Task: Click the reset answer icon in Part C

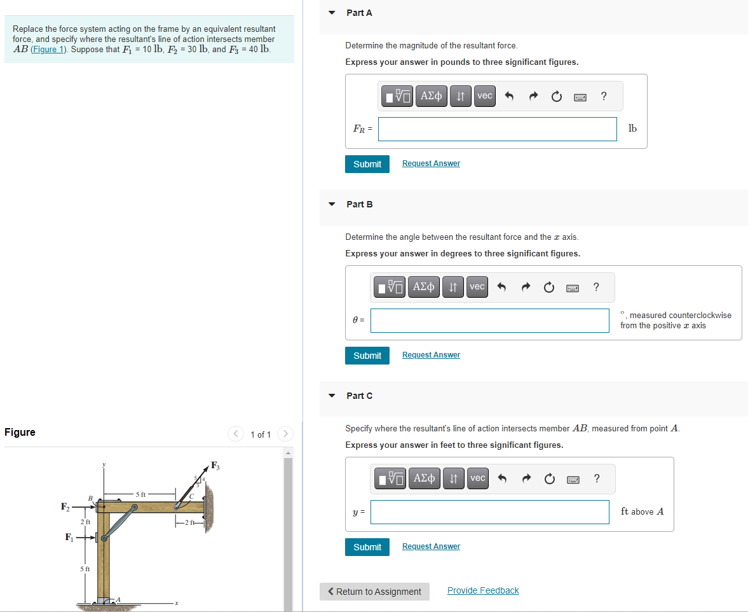Action: coord(549,478)
